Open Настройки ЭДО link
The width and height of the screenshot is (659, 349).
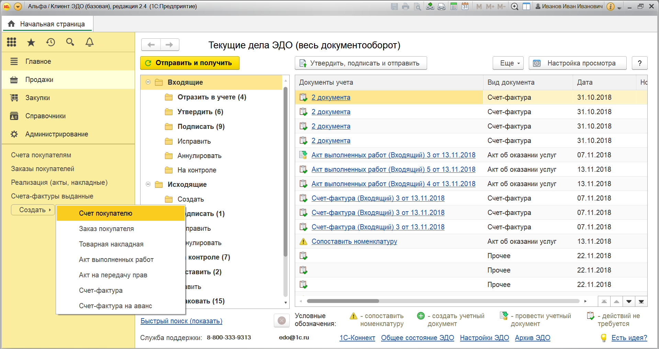(x=484, y=338)
